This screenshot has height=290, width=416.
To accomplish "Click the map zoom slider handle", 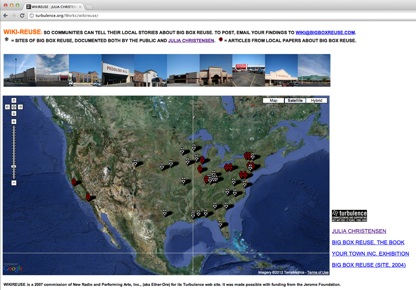I will pos(14,166).
